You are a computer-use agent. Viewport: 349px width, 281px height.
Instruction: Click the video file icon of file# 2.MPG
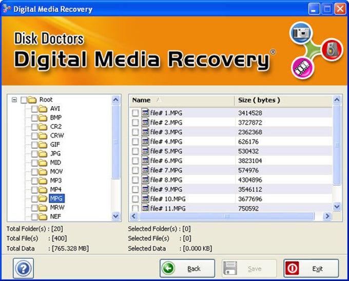pos(145,122)
